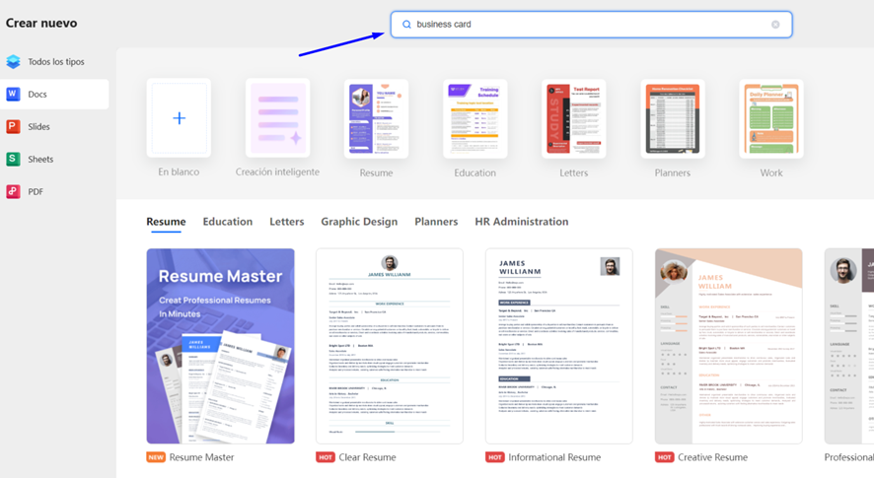Open the Professional resume template preview
Viewport: 874px width, 478px height.
[849, 346]
